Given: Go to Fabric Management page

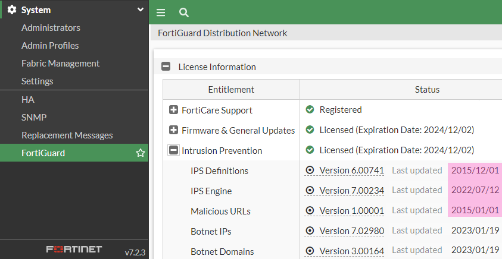Looking at the screenshot, I should pos(60,64).
